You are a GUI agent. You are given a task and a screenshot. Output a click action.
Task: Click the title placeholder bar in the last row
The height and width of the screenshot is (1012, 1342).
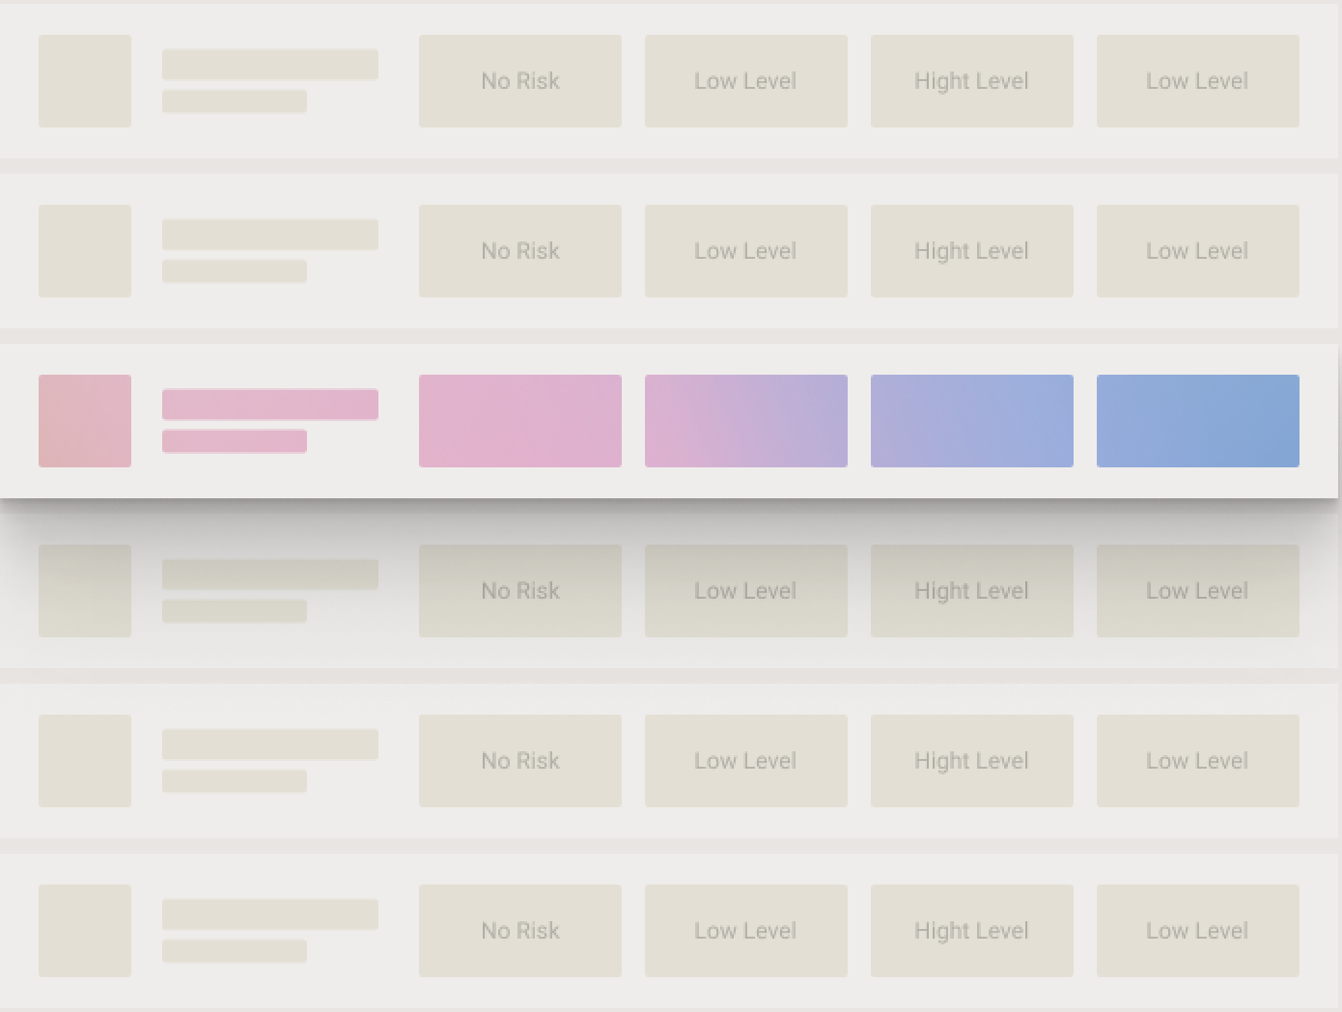pyautogui.click(x=269, y=914)
